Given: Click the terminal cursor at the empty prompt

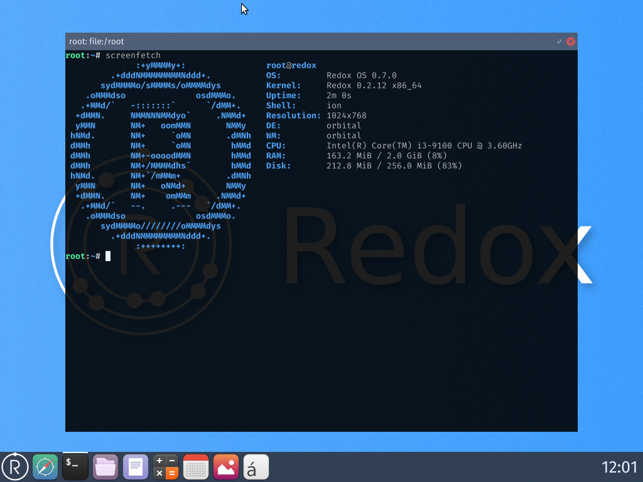Looking at the screenshot, I should click(108, 256).
